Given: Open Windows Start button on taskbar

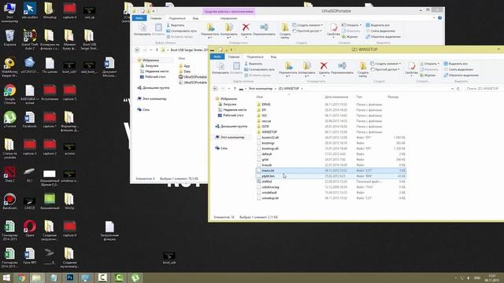Looking at the screenshot, I should pos(6,277).
